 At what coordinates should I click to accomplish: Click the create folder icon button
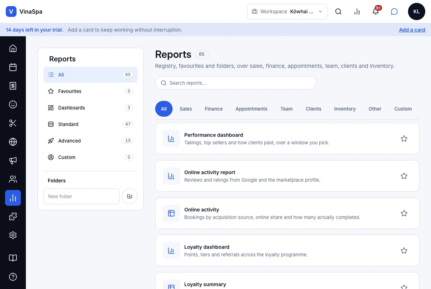pos(130,196)
